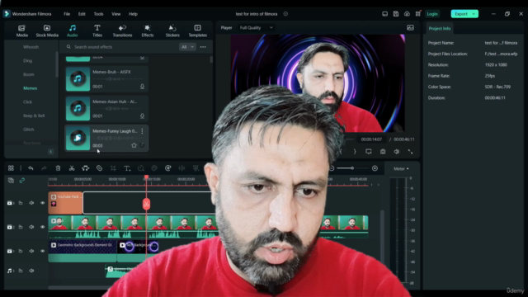The image size is (528, 297).
Task: Open the Help menu
Action: point(133,14)
